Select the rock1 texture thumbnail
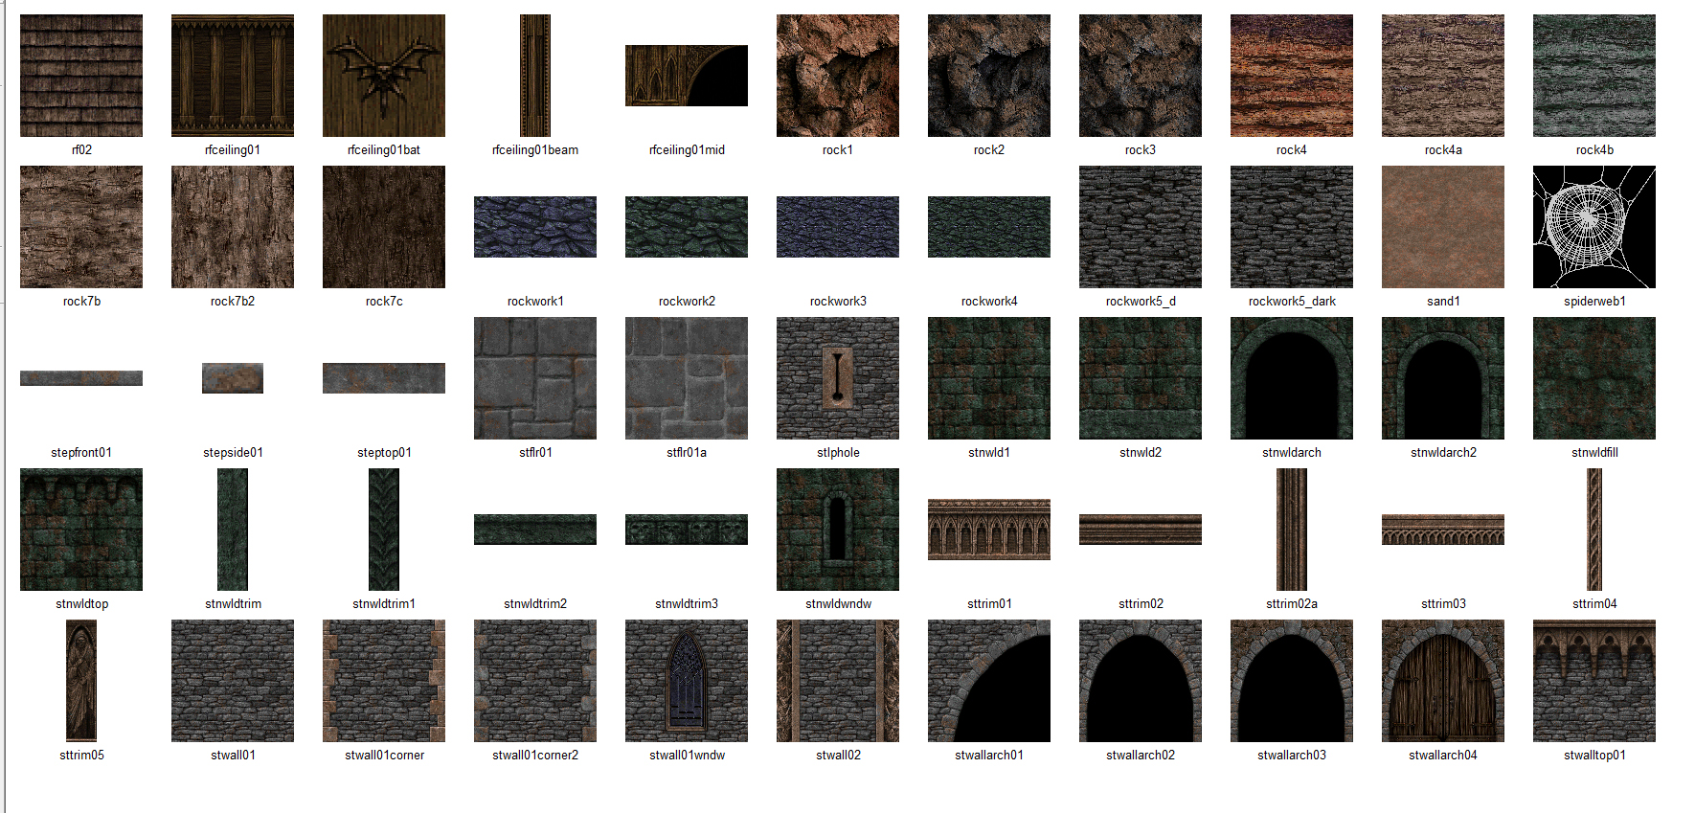 838,76
